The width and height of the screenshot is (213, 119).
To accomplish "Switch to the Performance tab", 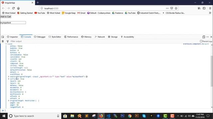I will (71, 37).
